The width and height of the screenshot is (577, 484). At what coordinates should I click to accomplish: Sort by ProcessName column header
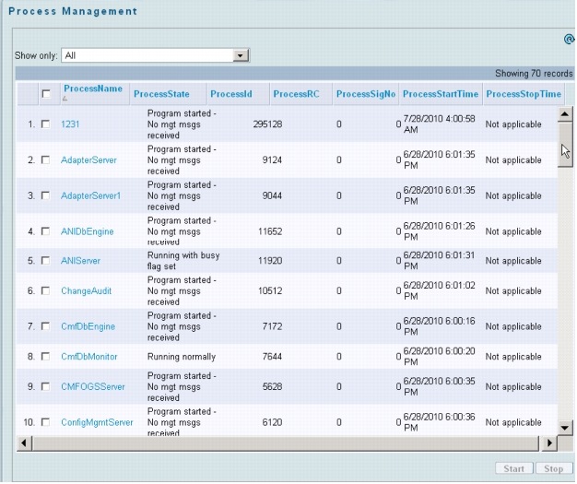(93, 89)
